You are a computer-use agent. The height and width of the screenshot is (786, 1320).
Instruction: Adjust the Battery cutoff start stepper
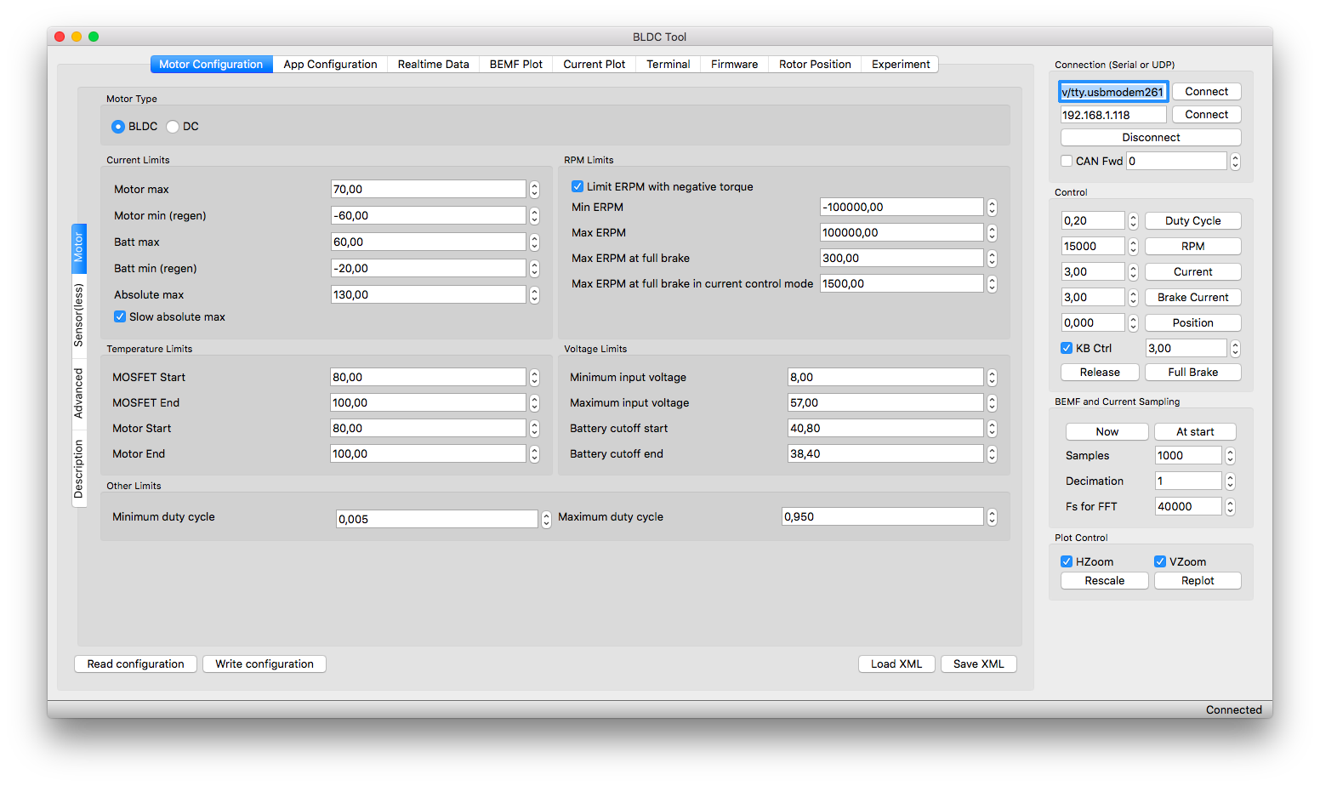992,429
